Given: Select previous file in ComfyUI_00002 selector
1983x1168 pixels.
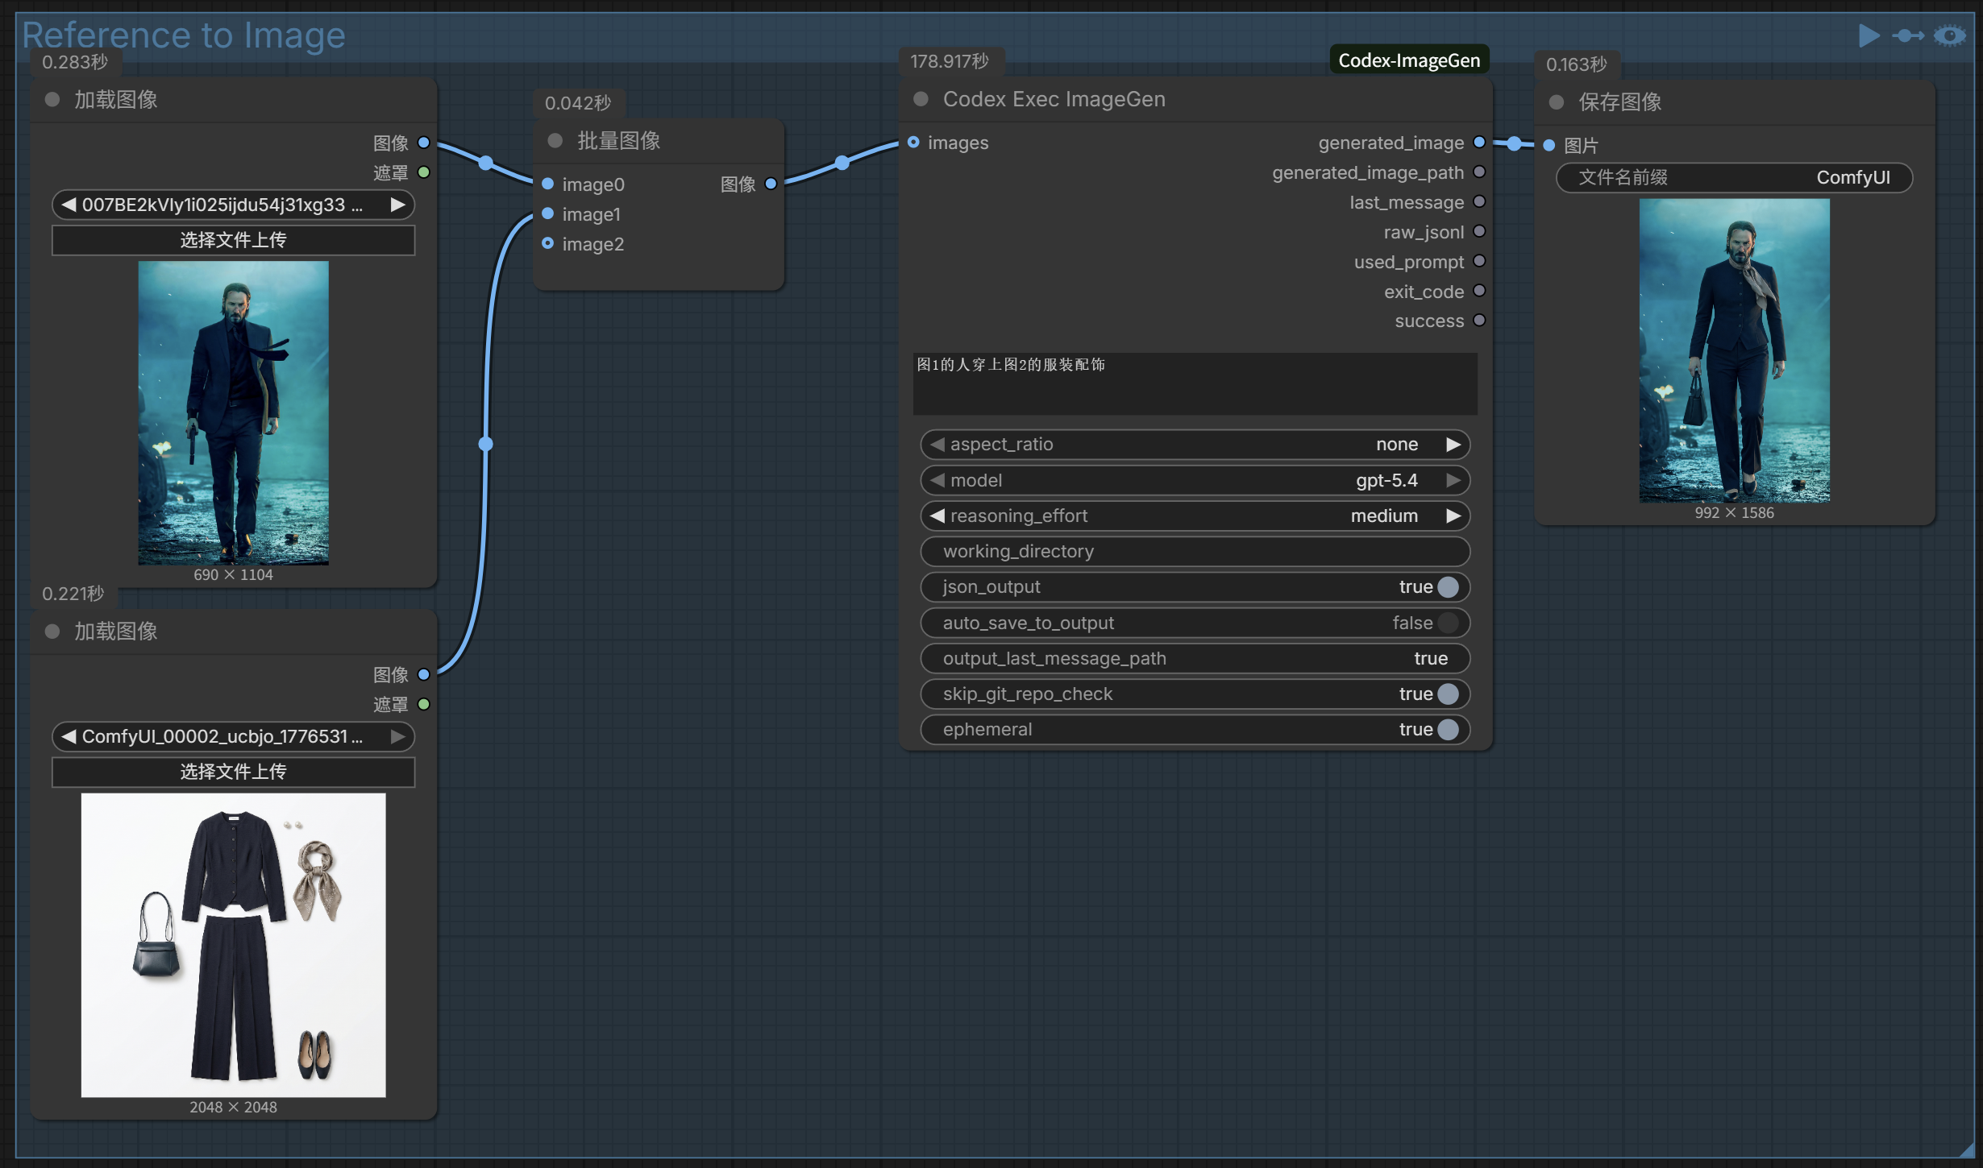Looking at the screenshot, I should click(x=69, y=736).
